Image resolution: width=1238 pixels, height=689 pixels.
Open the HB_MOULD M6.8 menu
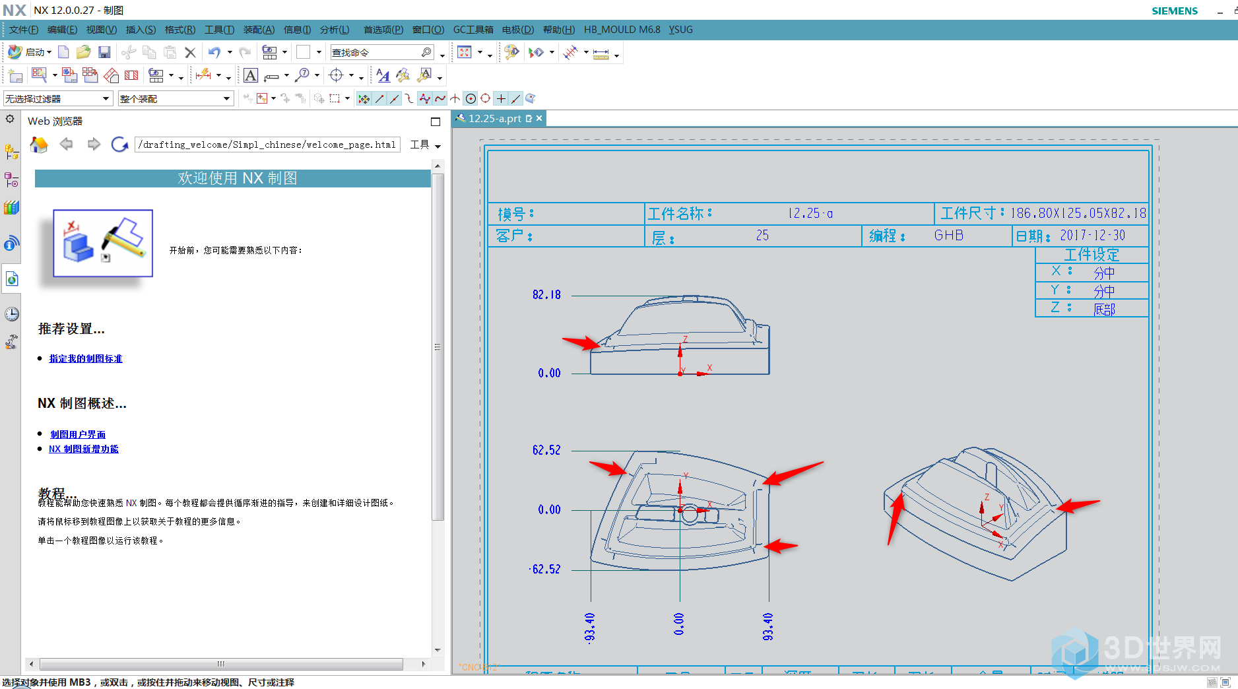coord(622,30)
